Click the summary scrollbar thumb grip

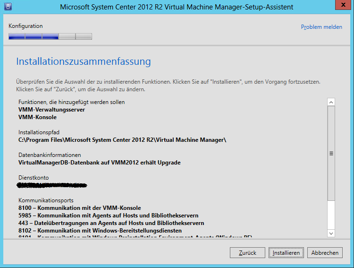pyautogui.click(x=331, y=153)
